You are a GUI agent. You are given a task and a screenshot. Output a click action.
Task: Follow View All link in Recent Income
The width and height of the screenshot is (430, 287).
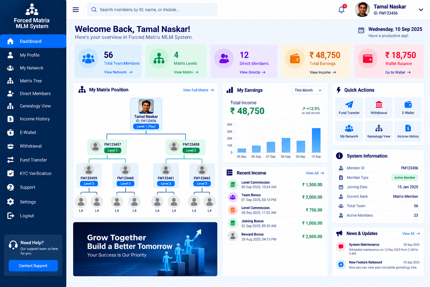[x=315, y=173]
